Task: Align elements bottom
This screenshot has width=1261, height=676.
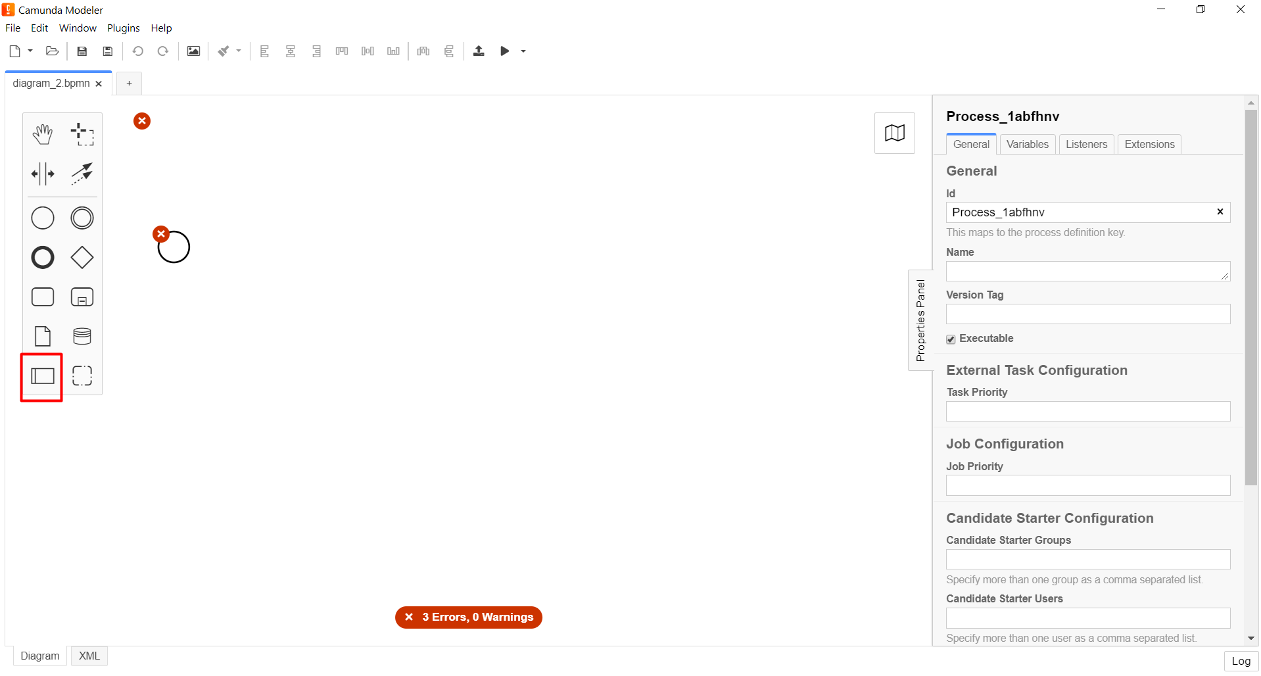Action: 393,51
